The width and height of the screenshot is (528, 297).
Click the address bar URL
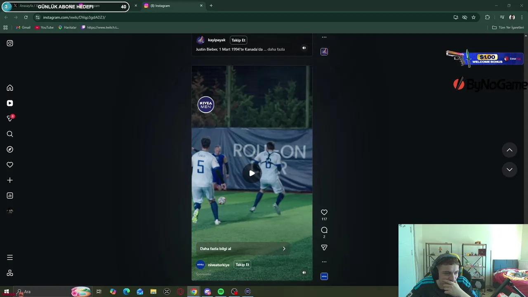(74, 17)
